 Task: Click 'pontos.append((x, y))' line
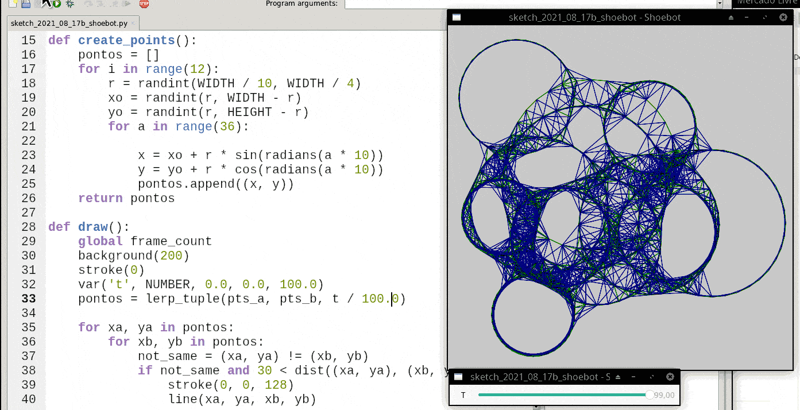click(216, 184)
